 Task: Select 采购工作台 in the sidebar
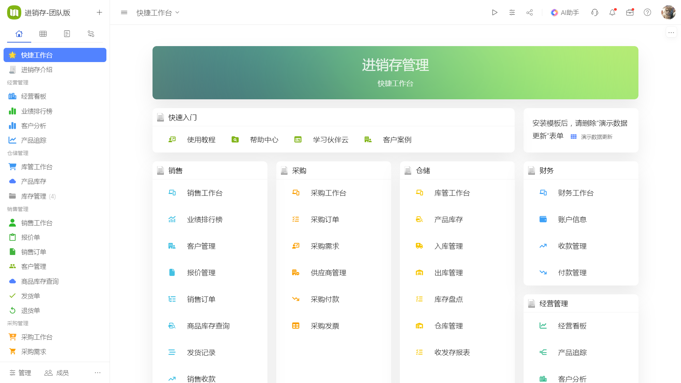click(37, 337)
